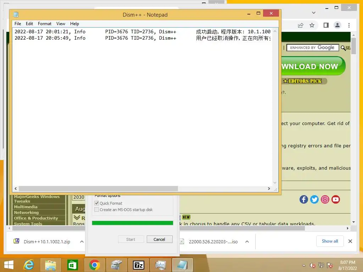Click Notepad's left scroll arrow
363x272 pixels.
pos(16,189)
